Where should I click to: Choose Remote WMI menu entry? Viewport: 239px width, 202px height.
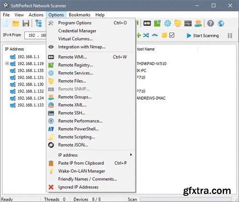pyautogui.click(x=91, y=57)
